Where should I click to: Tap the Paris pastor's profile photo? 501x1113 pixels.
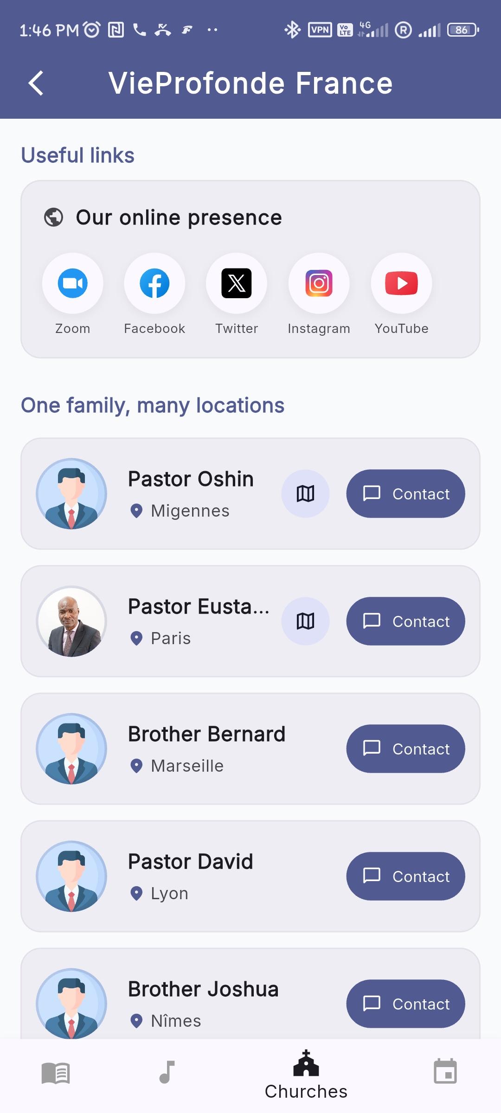point(71,621)
